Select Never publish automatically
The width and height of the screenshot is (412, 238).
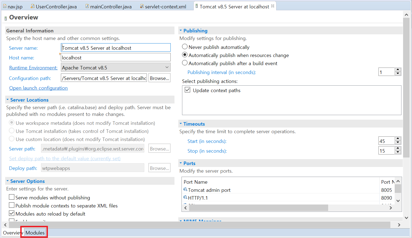185,47
